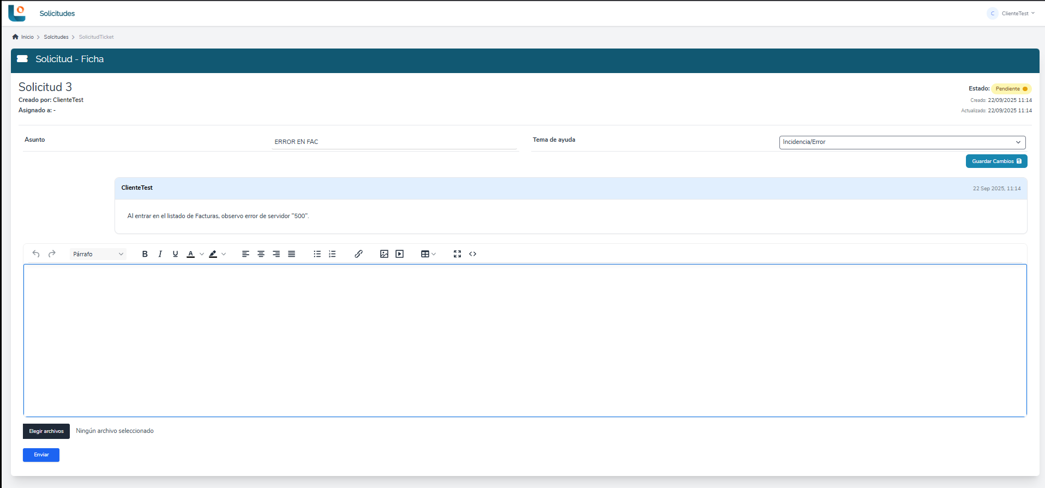Toggle italic text formatting
This screenshot has width=1045, height=488.
coord(160,254)
